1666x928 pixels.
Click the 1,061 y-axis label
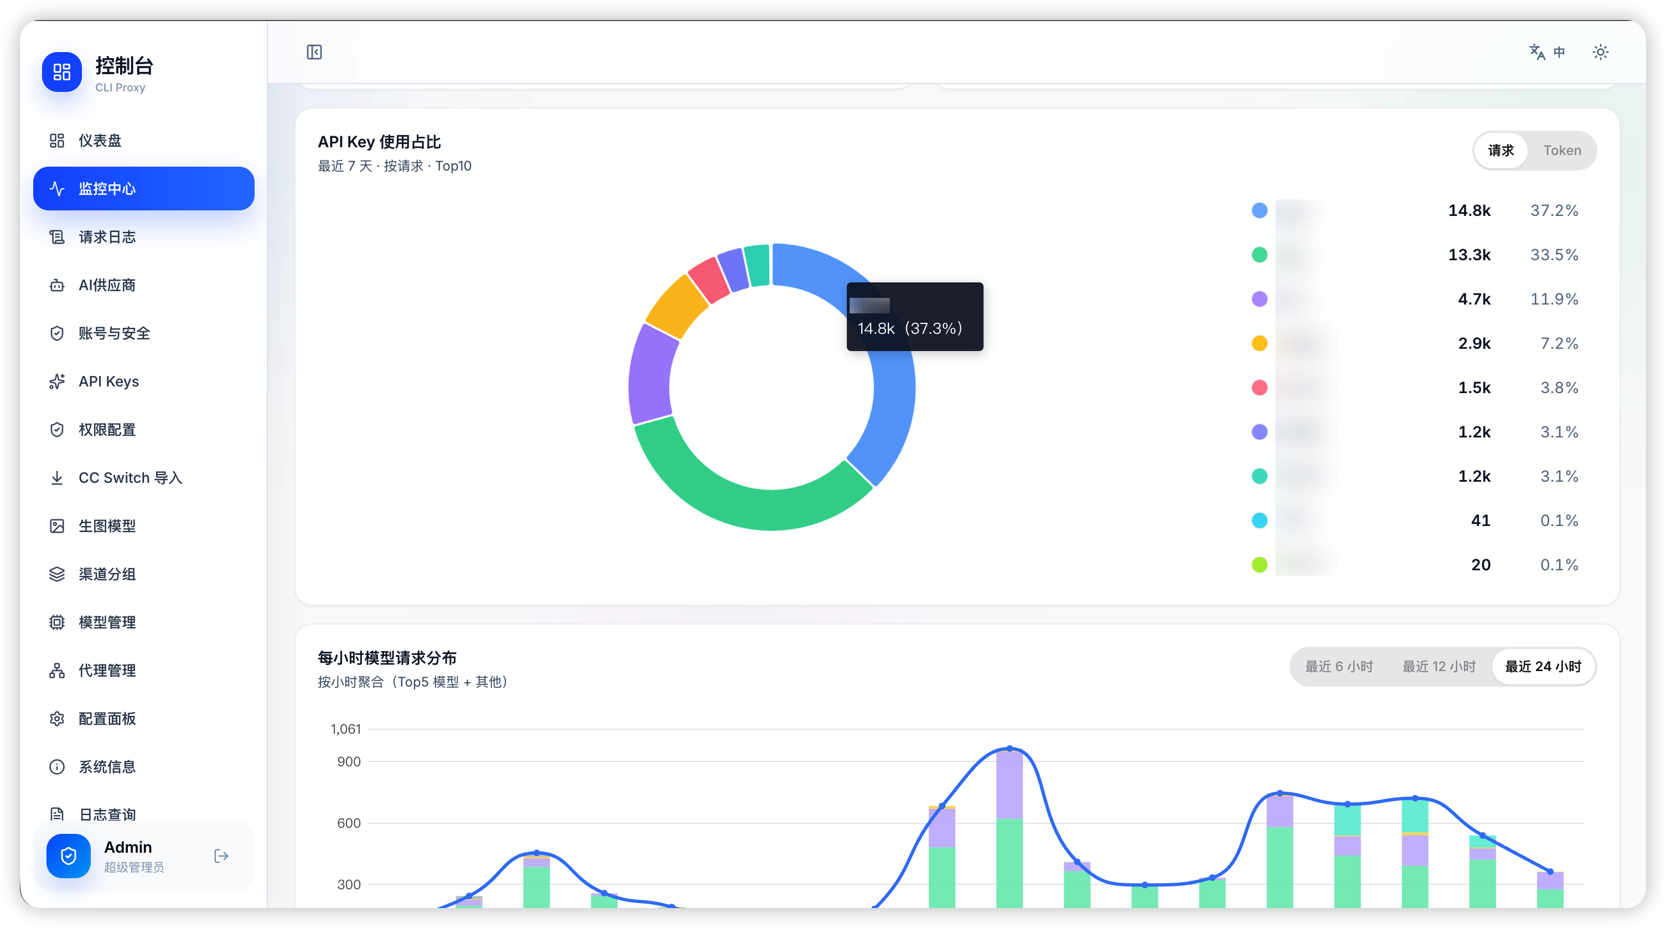coord(345,729)
